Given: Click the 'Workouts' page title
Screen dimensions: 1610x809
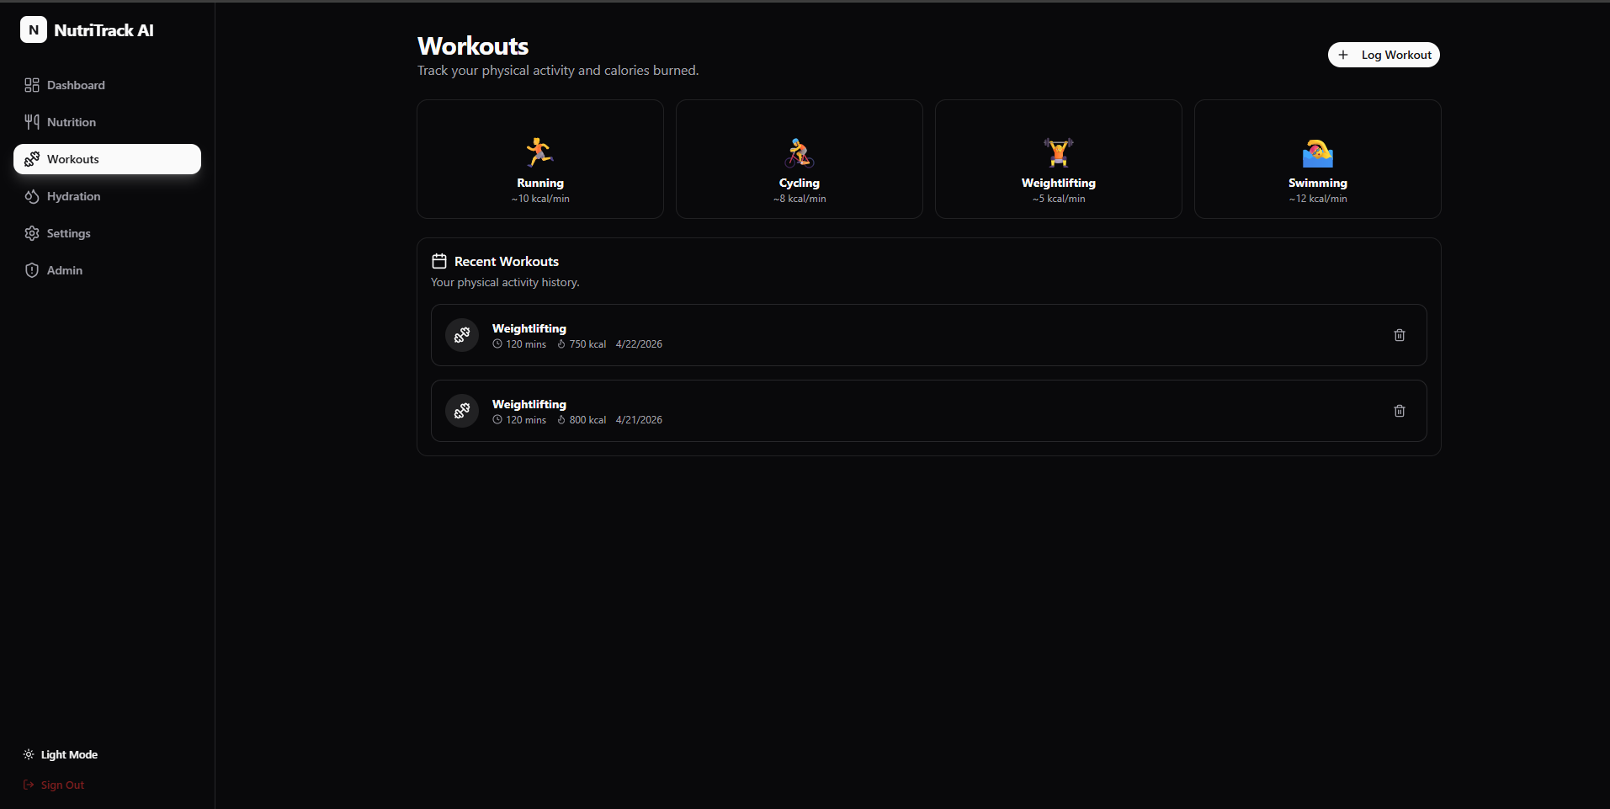Looking at the screenshot, I should tap(473, 45).
